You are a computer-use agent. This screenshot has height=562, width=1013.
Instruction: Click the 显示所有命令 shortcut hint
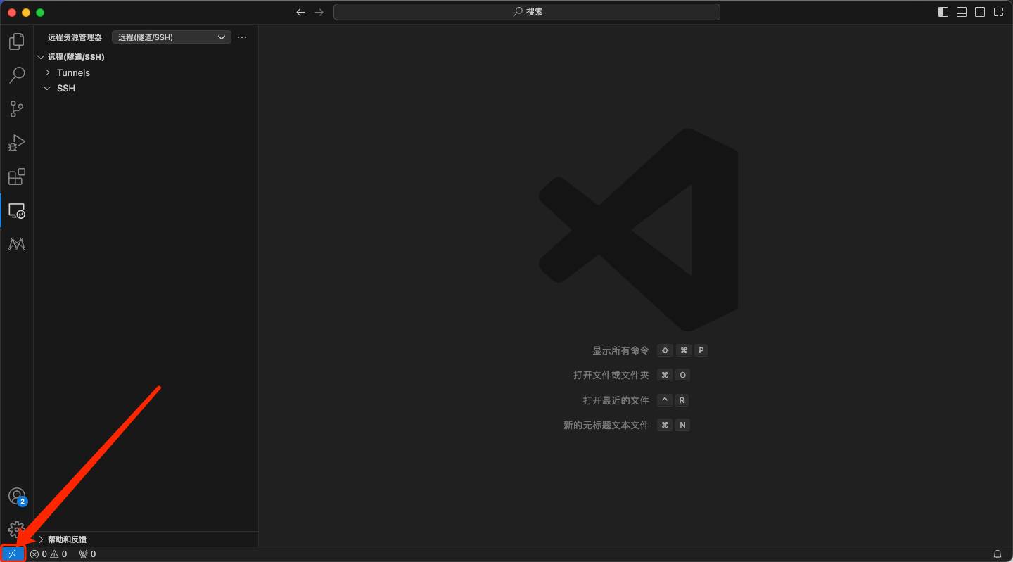tap(620, 350)
